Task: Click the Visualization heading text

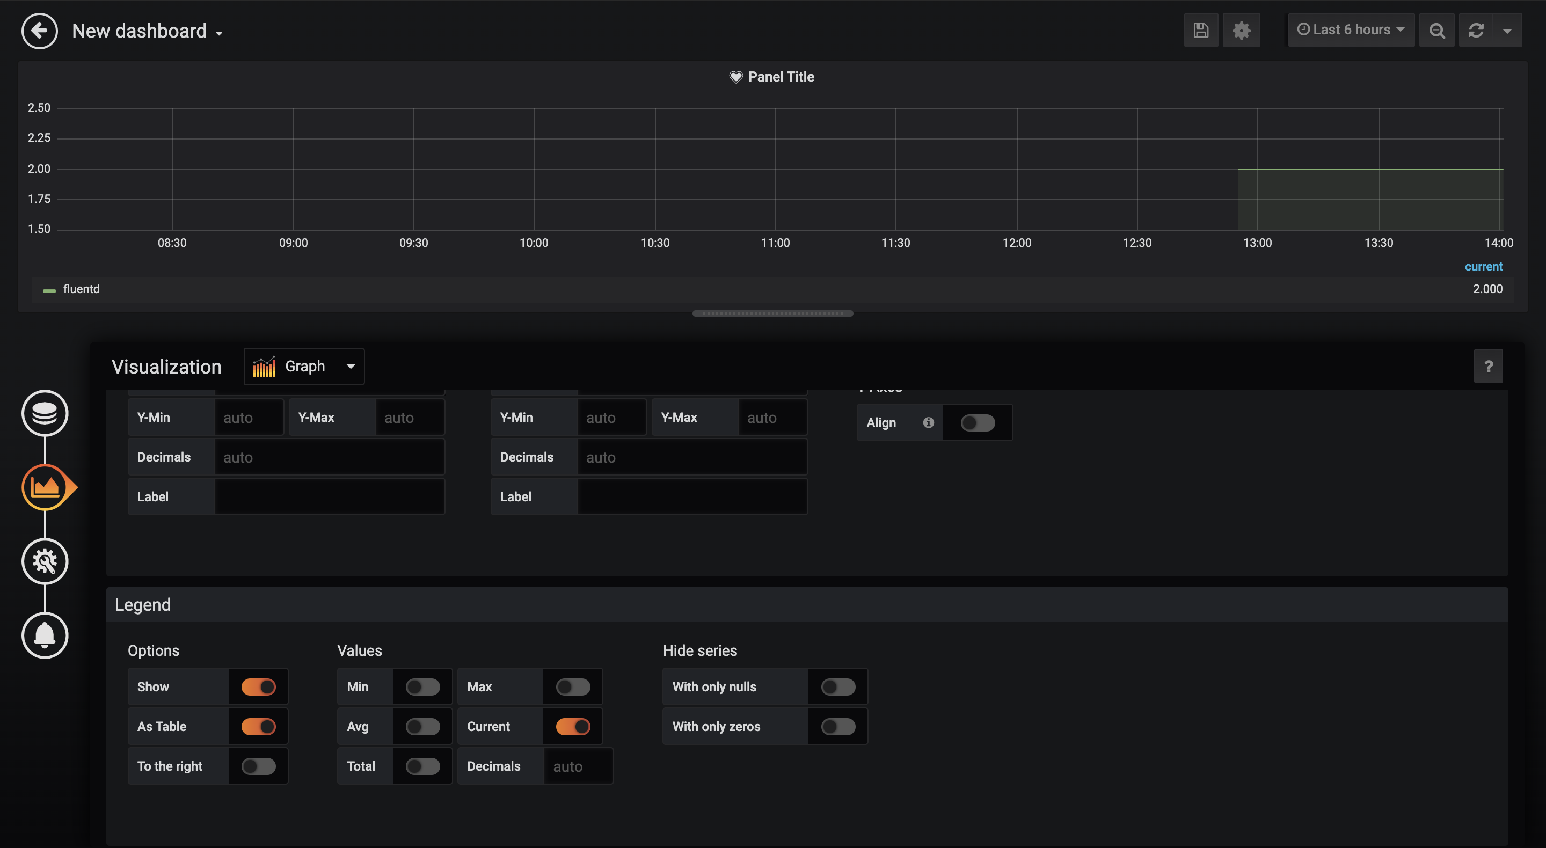Action: pos(166,366)
